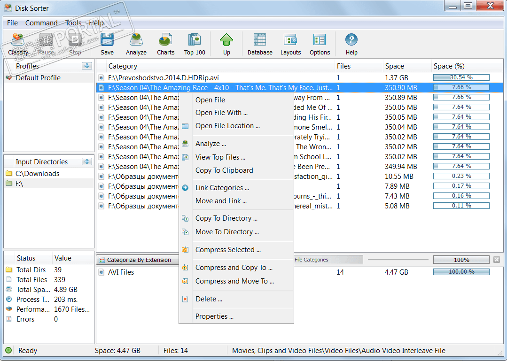Click the AVI Files 100.00 % bar
Screen dimensions: 507x361
[x=461, y=272]
